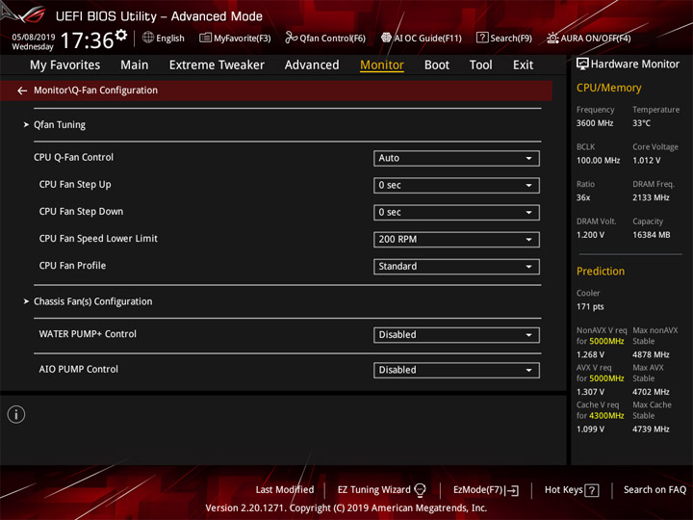Open the Tool tab
The width and height of the screenshot is (693, 520).
coord(480,65)
